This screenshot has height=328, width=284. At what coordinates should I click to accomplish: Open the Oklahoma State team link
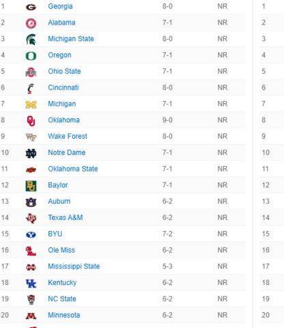[x=73, y=169]
